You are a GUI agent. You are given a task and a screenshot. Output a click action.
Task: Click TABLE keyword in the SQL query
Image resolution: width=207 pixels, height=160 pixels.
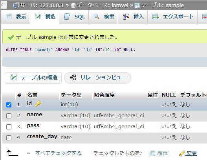click(26, 50)
